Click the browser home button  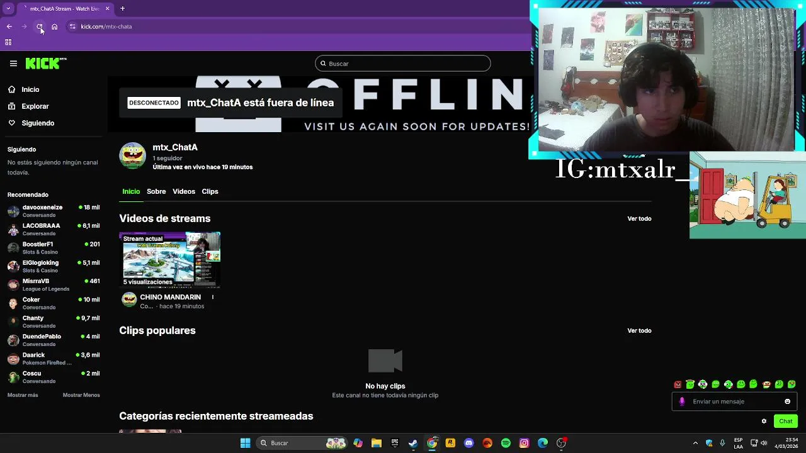coord(55,26)
